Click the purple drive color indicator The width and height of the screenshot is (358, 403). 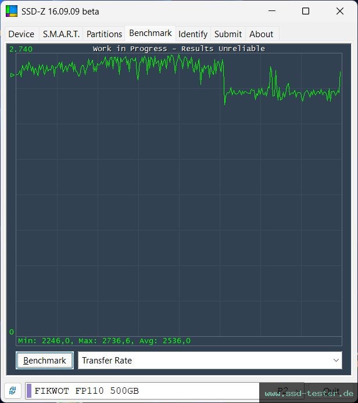[x=29, y=391]
